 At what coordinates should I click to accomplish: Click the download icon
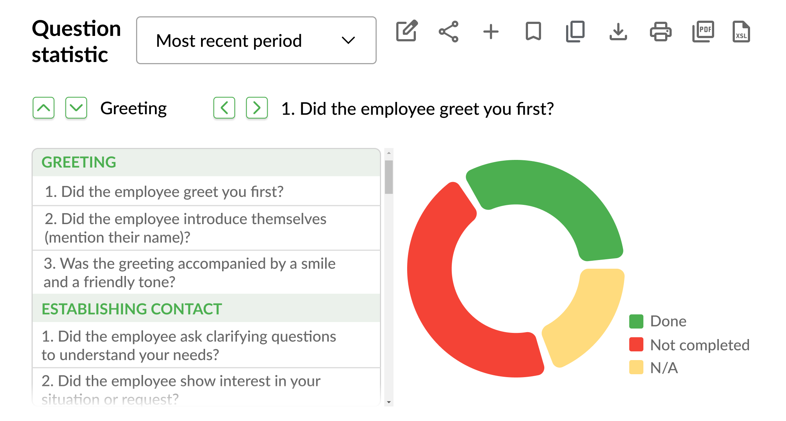618,32
